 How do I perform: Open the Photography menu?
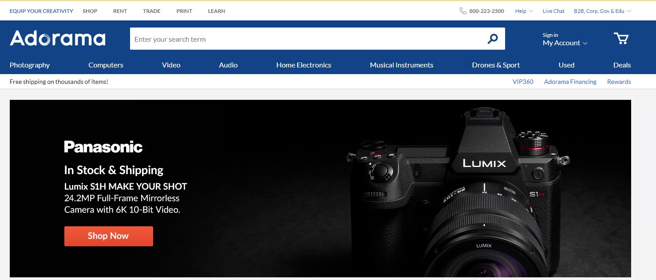[x=30, y=65]
